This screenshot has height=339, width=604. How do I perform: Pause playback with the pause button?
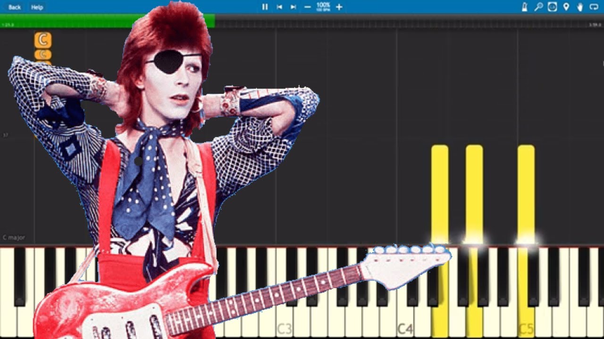point(265,7)
